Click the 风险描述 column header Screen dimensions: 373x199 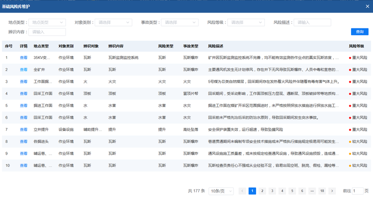point(215,46)
